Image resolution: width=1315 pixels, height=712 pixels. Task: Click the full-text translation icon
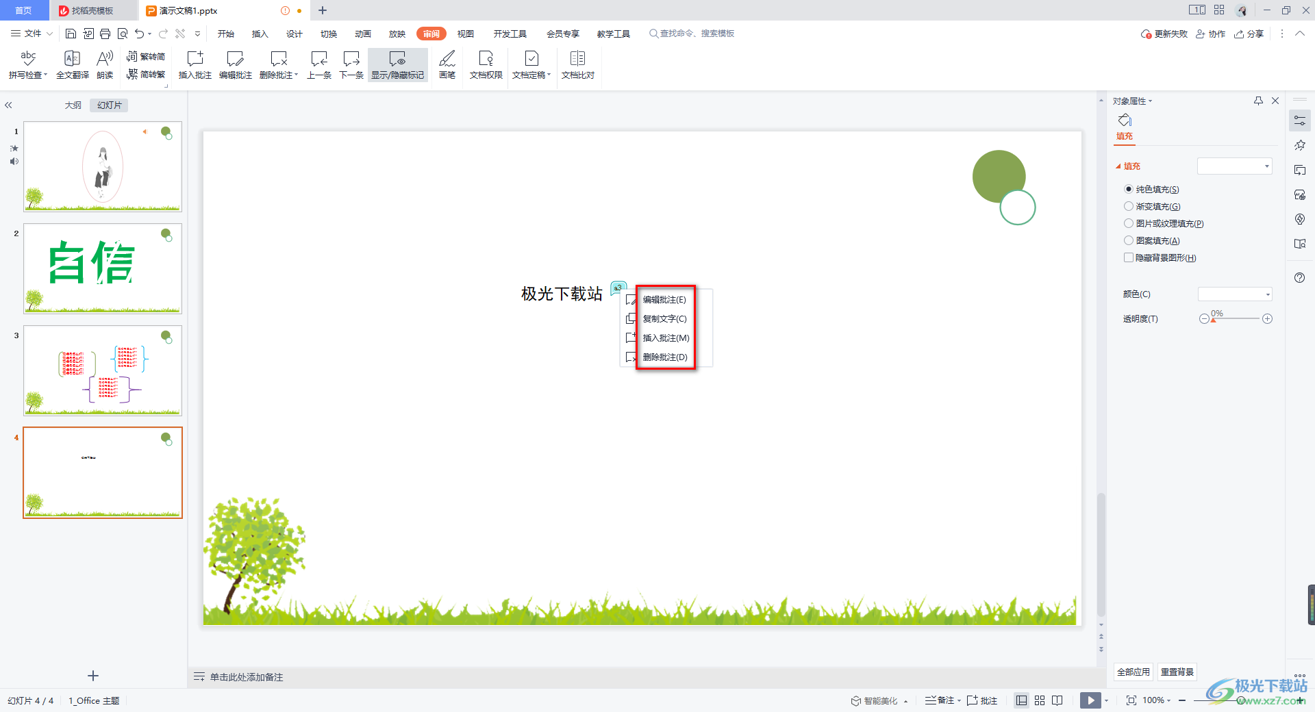(x=73, y=65)
